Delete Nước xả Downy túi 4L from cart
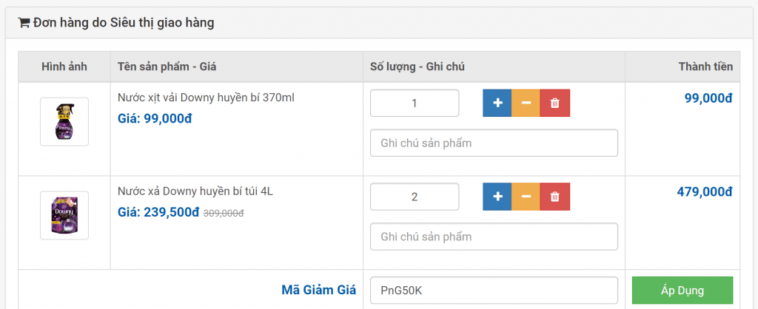Viewport: 758px width, 309px height. click(555, 197)
